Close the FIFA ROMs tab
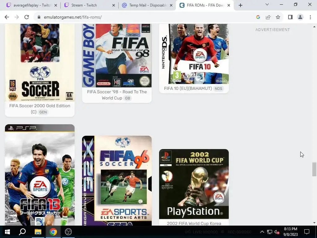 (x=229, y=5)
